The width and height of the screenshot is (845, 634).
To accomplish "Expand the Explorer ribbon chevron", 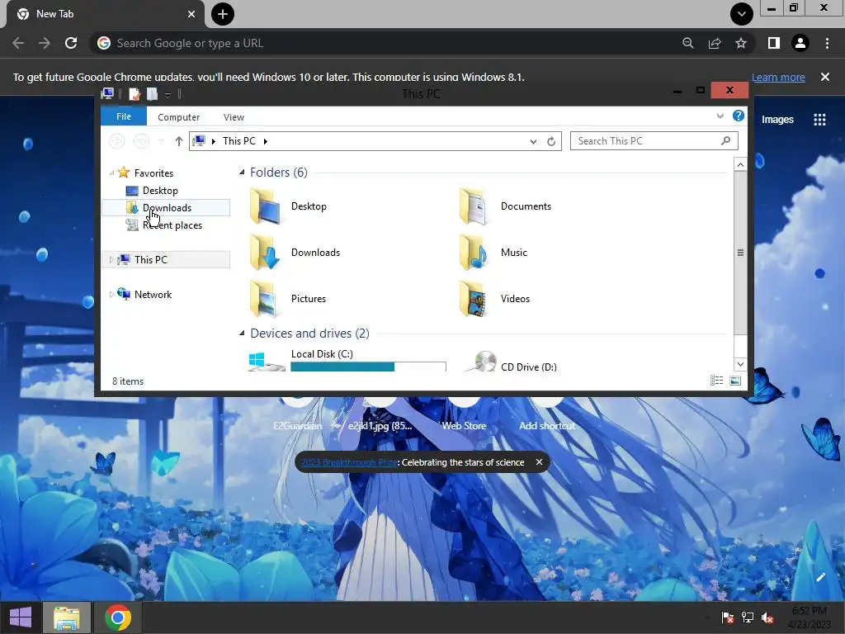I will pos(720,116).
